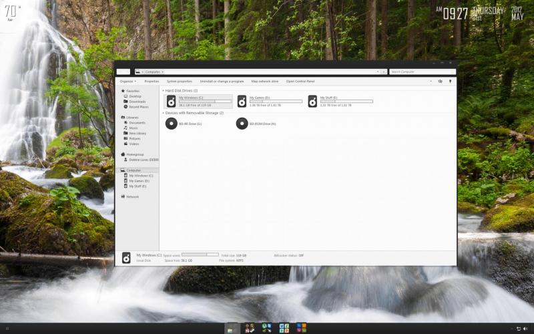The width and height of the screenshot is (534, 334).
Task: Click the details pane drive icon
Action: point(126,258)
